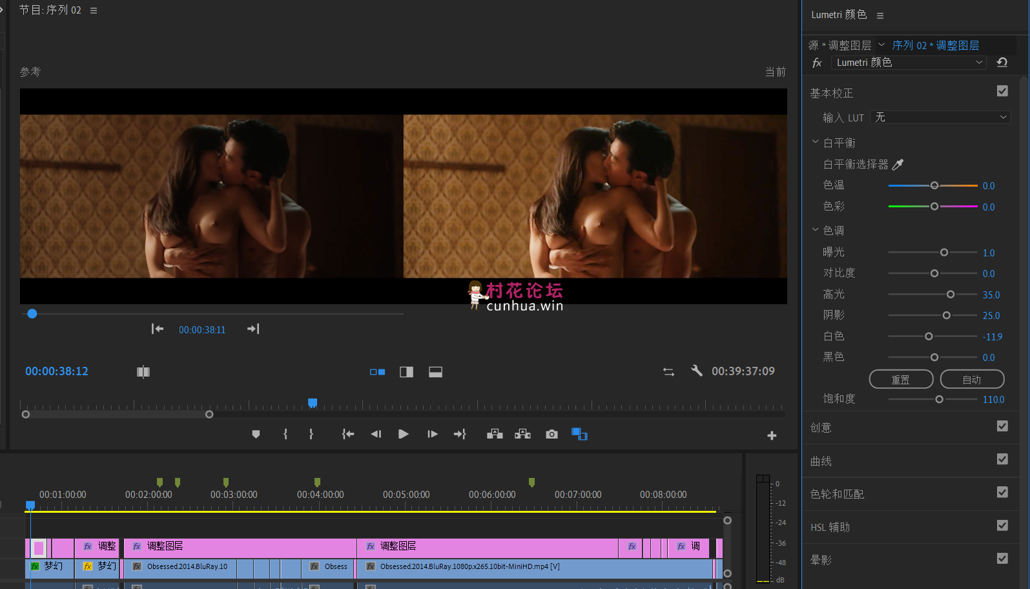Step back one frame
Screen dimensions: 1030x589
coord(376,435)
